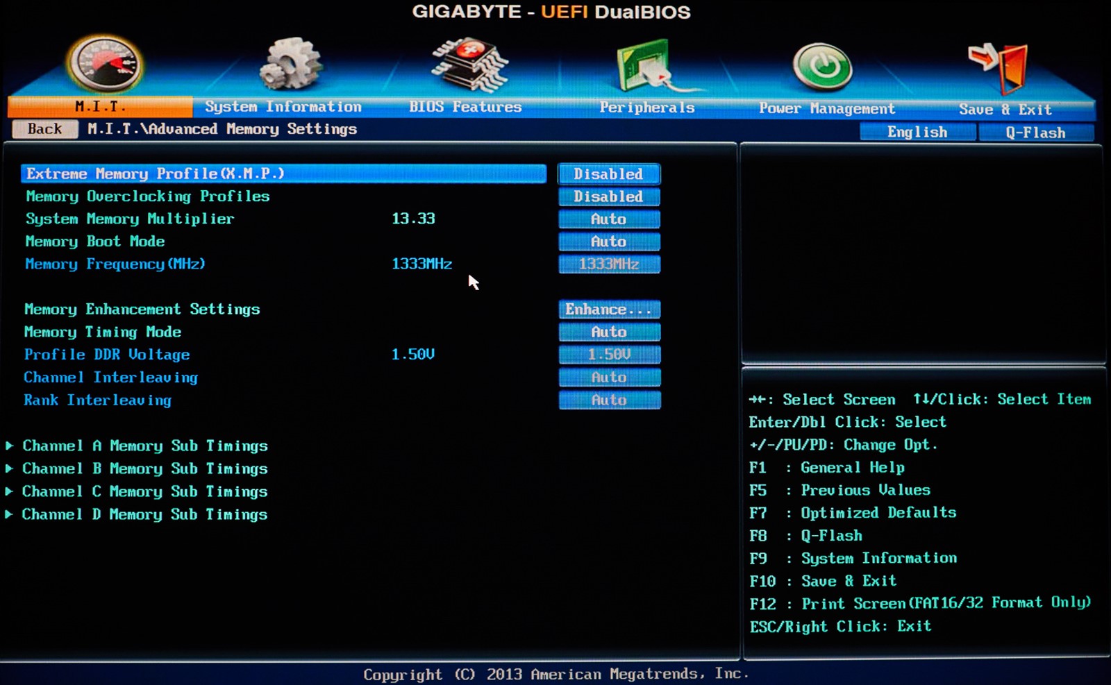Screen dimensions: 1111x685
Task: Click the Power Management green power icon
Action: 822,67
